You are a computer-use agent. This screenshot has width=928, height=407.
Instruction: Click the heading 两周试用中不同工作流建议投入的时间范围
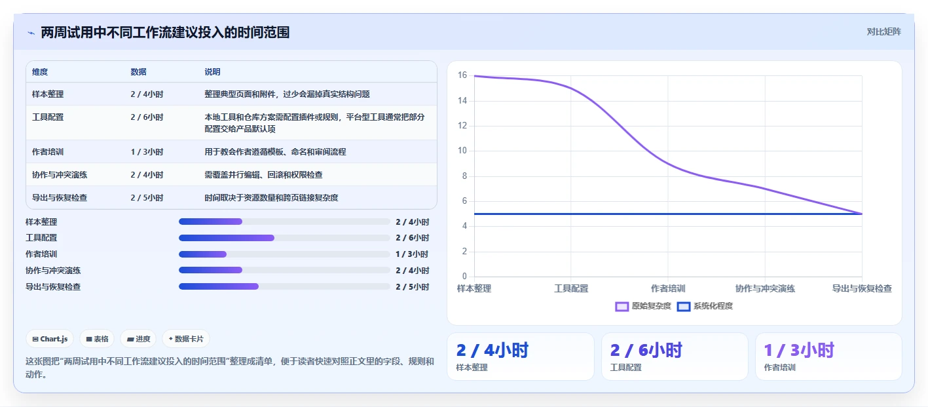click(x=165, y=32)
